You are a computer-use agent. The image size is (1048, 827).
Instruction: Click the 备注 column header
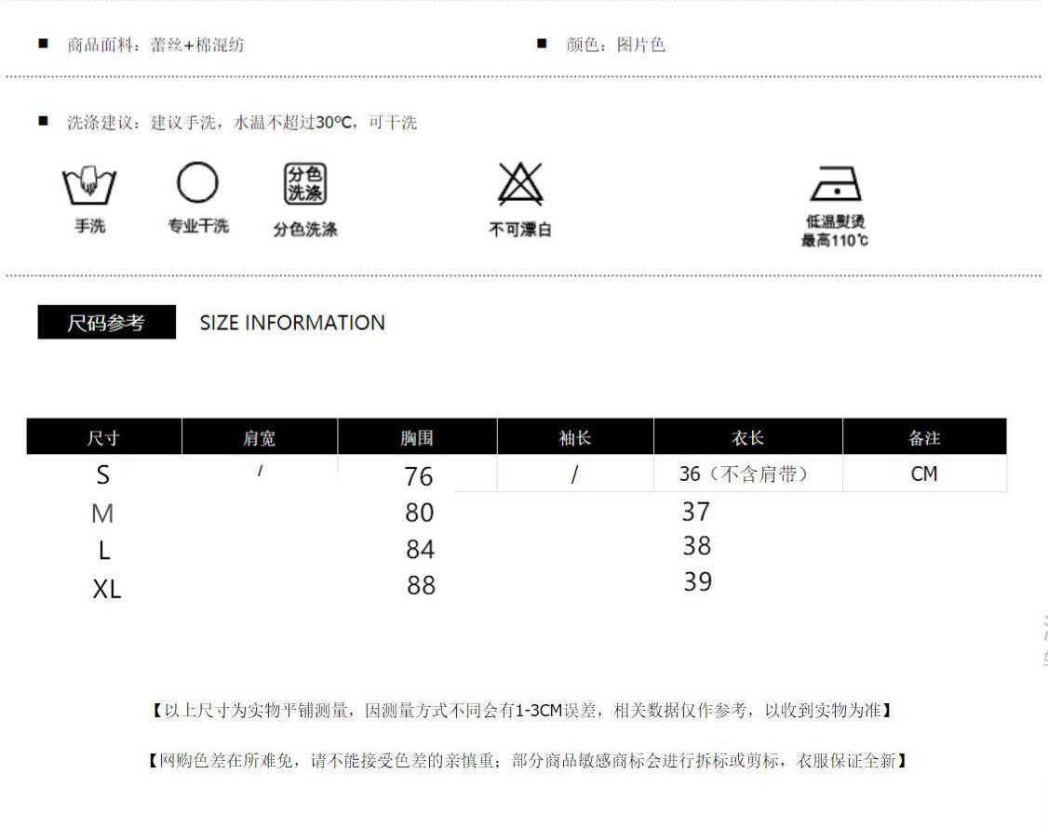923,437
